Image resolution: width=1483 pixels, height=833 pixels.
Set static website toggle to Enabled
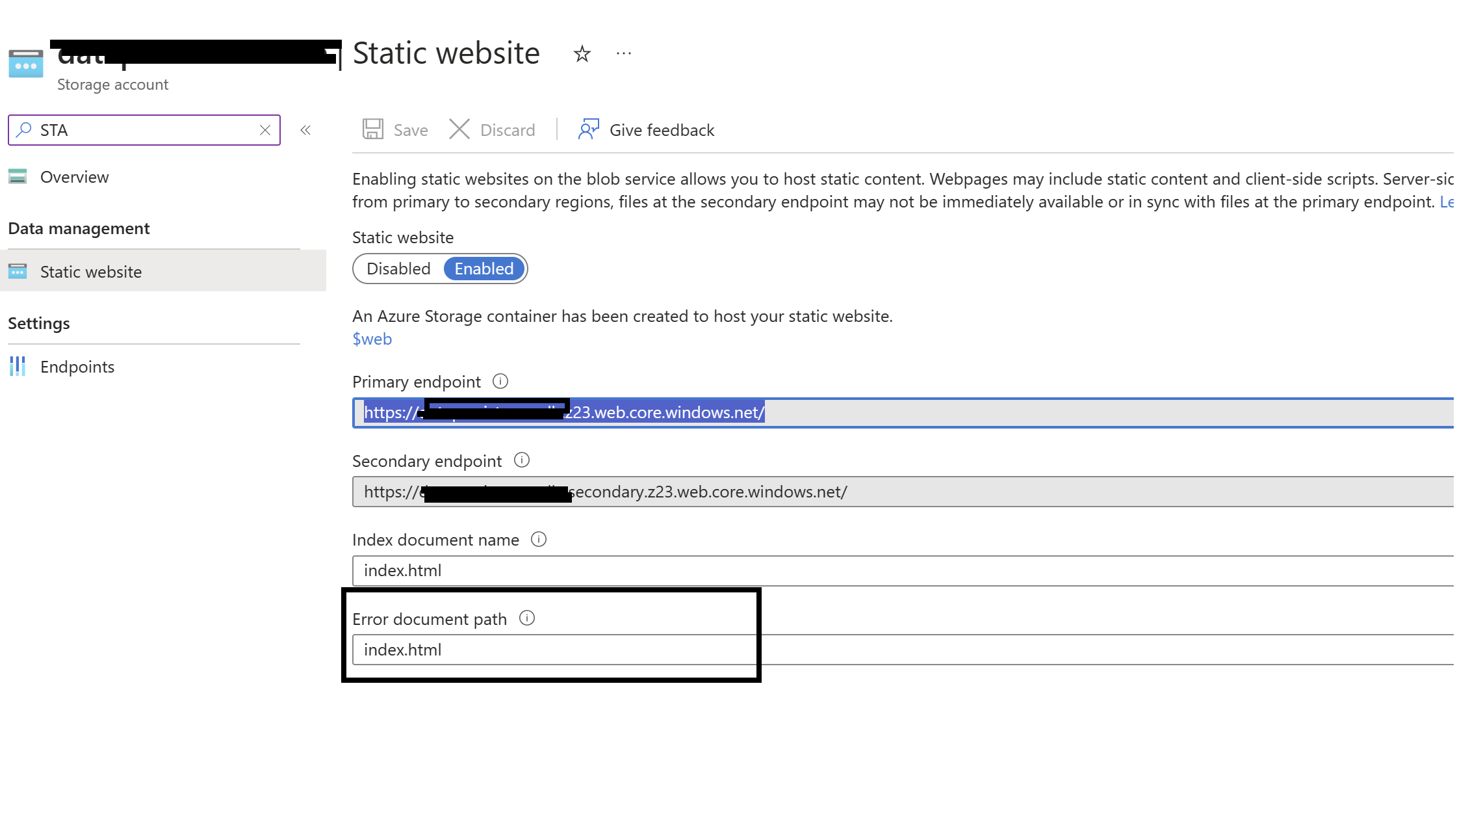click(484, 269)
